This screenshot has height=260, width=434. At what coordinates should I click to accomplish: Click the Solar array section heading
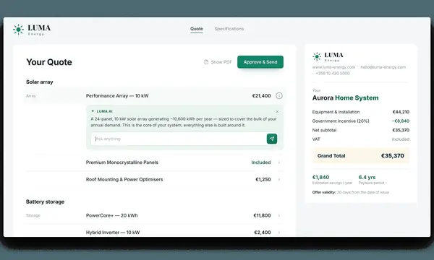point(40,82)
